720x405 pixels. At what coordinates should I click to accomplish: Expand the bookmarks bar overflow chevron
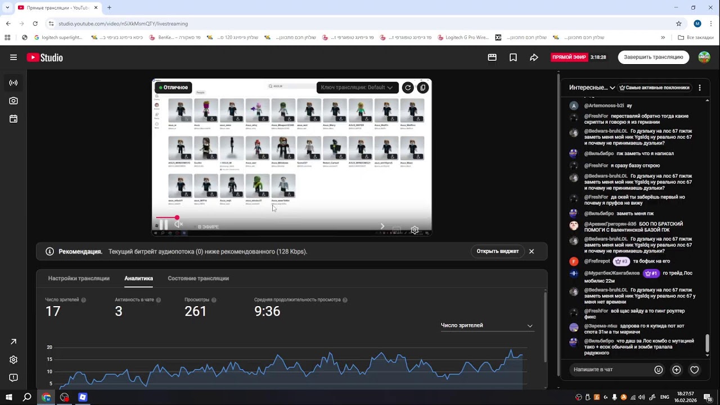pyautogui.click(x=663, y=38)
